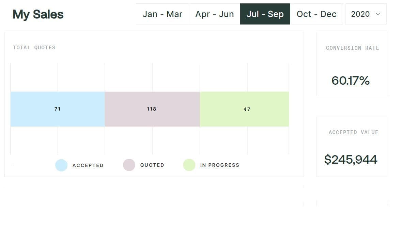Click the active Jul - Sep tab
401x244 pixels.
(265, 14)
